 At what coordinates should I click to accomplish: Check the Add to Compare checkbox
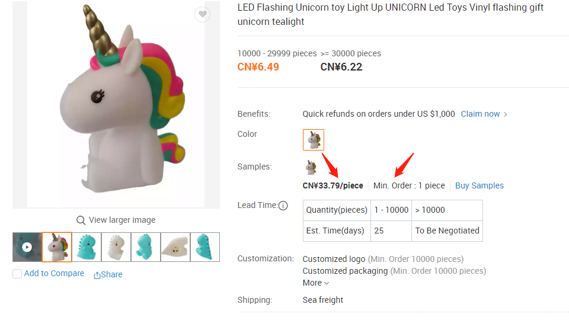[17, 274]
